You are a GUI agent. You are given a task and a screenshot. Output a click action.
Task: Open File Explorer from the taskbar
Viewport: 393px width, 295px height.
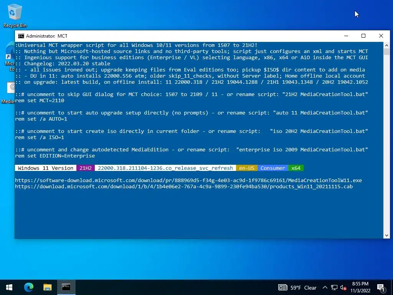[x=47, y=287]
